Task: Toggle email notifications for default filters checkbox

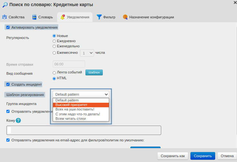Action: (8, 140)
